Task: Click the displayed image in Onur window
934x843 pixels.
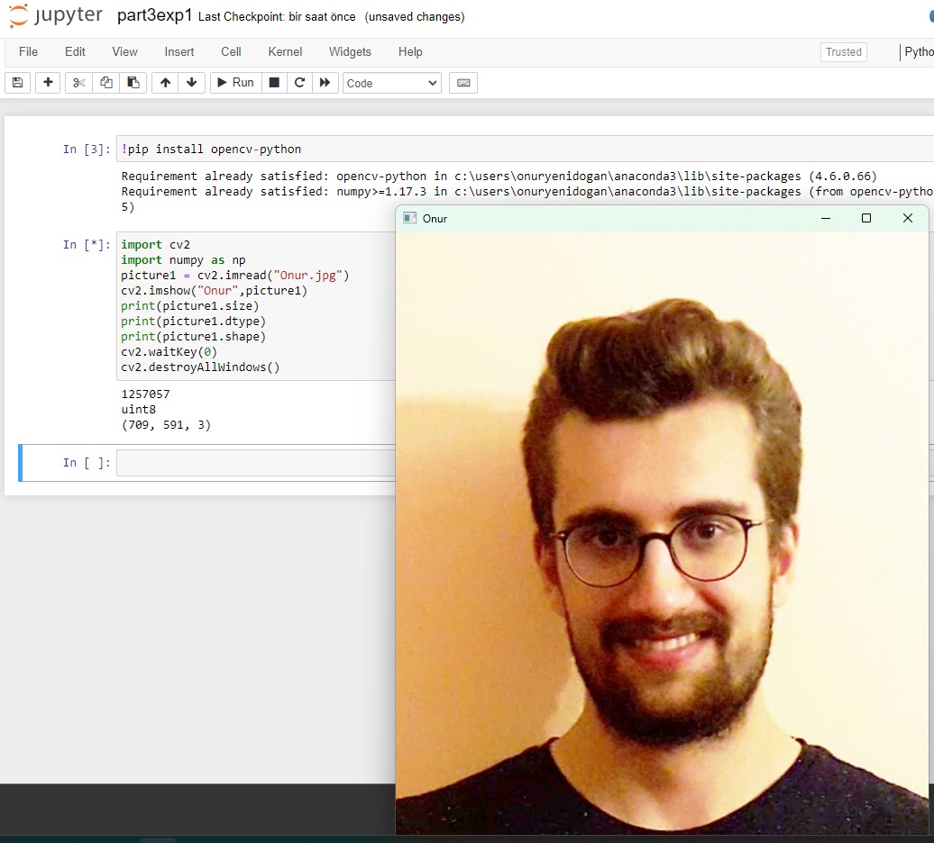Action: [662, 533]
